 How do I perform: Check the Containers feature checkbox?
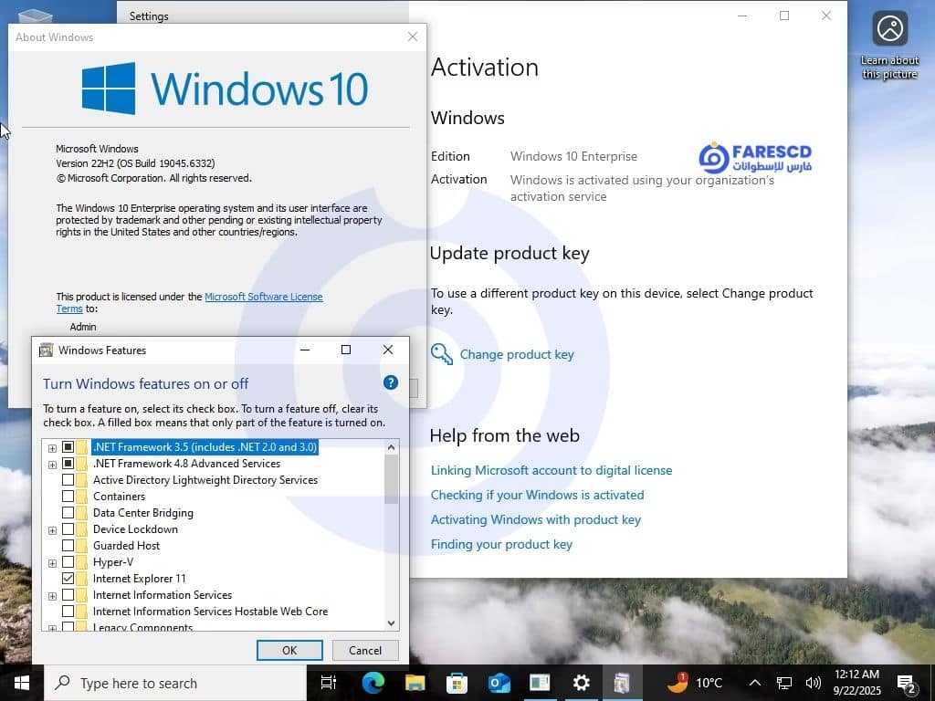pyautogui.click(x=68, y=496)
